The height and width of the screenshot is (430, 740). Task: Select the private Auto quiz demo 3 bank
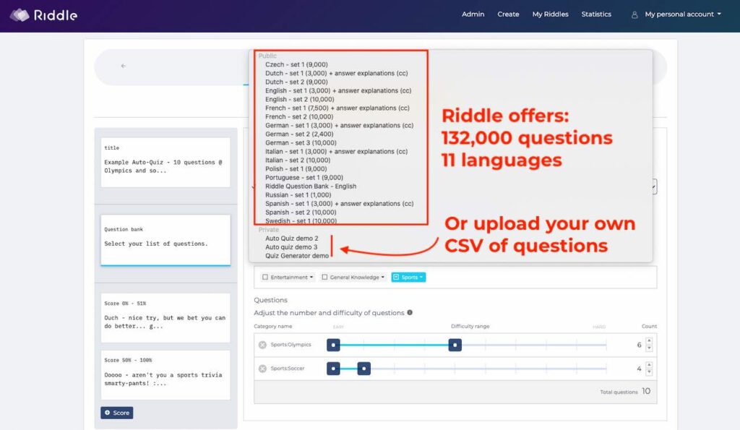[291, 247]
